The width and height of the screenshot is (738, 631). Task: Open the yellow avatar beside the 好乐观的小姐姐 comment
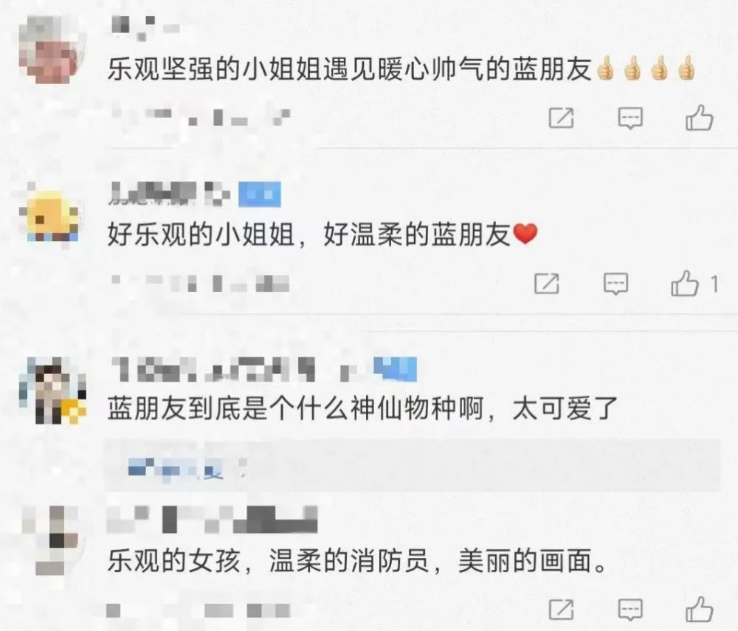pos(52,215)
